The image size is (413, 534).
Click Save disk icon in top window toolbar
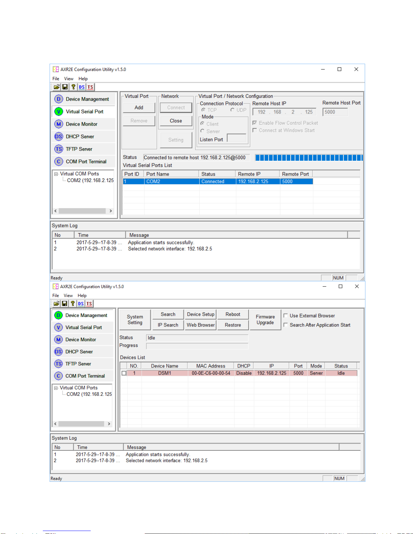pos(65,87)
